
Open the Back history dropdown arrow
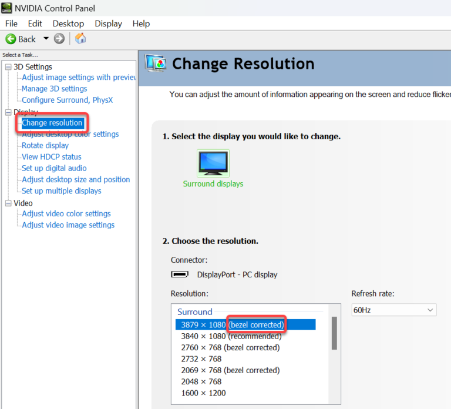tap(46, 38)
